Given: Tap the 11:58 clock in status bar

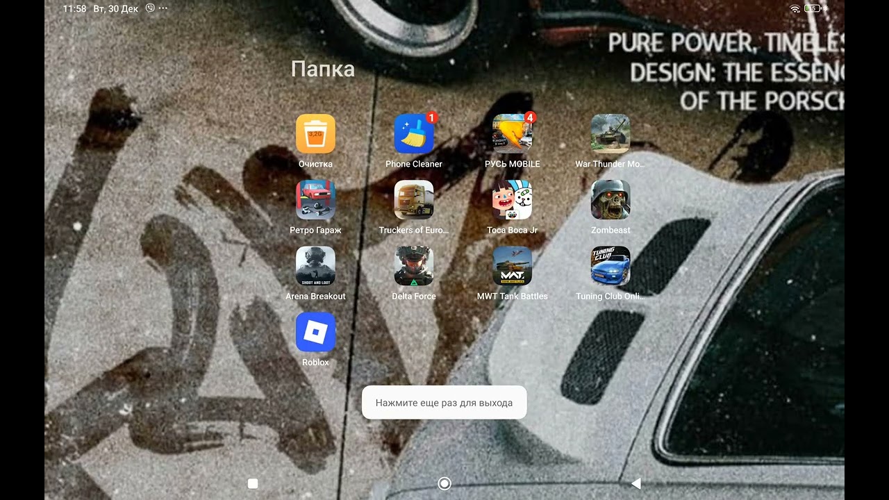Looking at the screenshot, I should (74, 9).
